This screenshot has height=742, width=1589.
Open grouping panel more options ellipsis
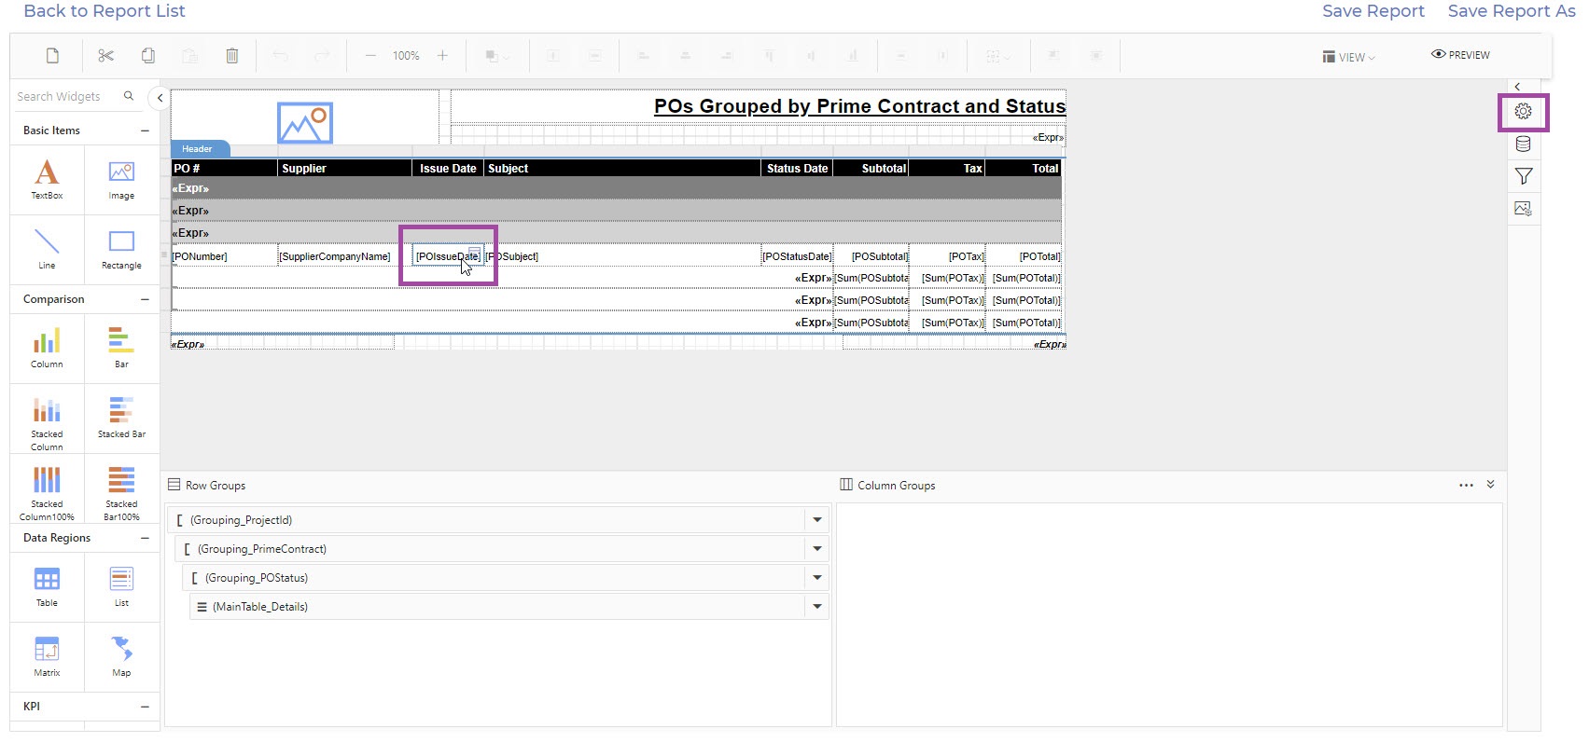click(x=1466, y=485)
